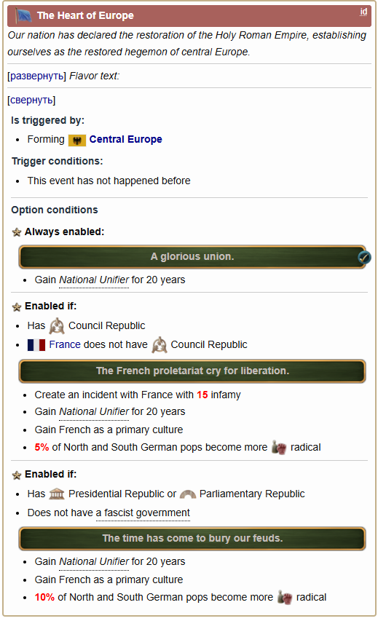Click the Presidential Republic building icon

coord(57,494)
